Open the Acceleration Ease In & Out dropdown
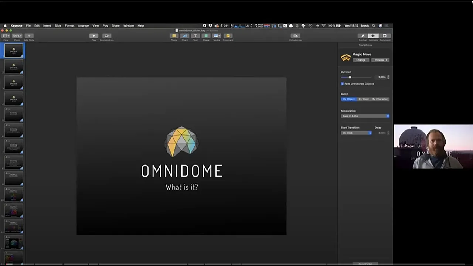The height and width of the screenshot is (266, 473). tap(365, 116)
